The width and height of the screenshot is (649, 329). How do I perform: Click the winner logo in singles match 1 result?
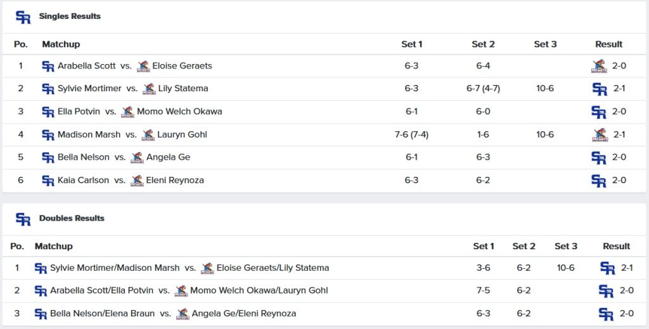pos(599,66)
